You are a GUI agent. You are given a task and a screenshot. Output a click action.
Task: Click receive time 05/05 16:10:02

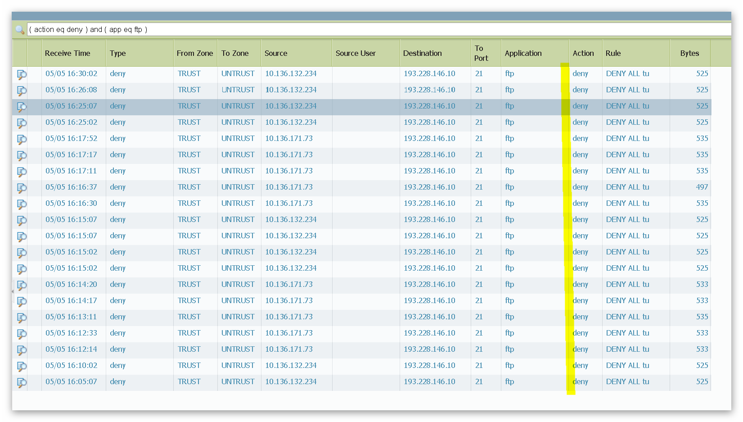71,365
